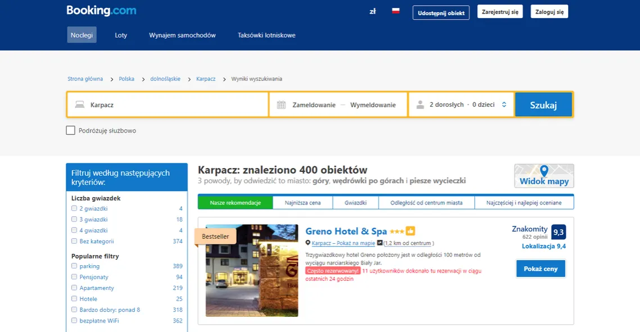The image size is (640, 332).
Task: Click the bed icon in the destination field
Action: pyautogui.click(x=79, y=104)
